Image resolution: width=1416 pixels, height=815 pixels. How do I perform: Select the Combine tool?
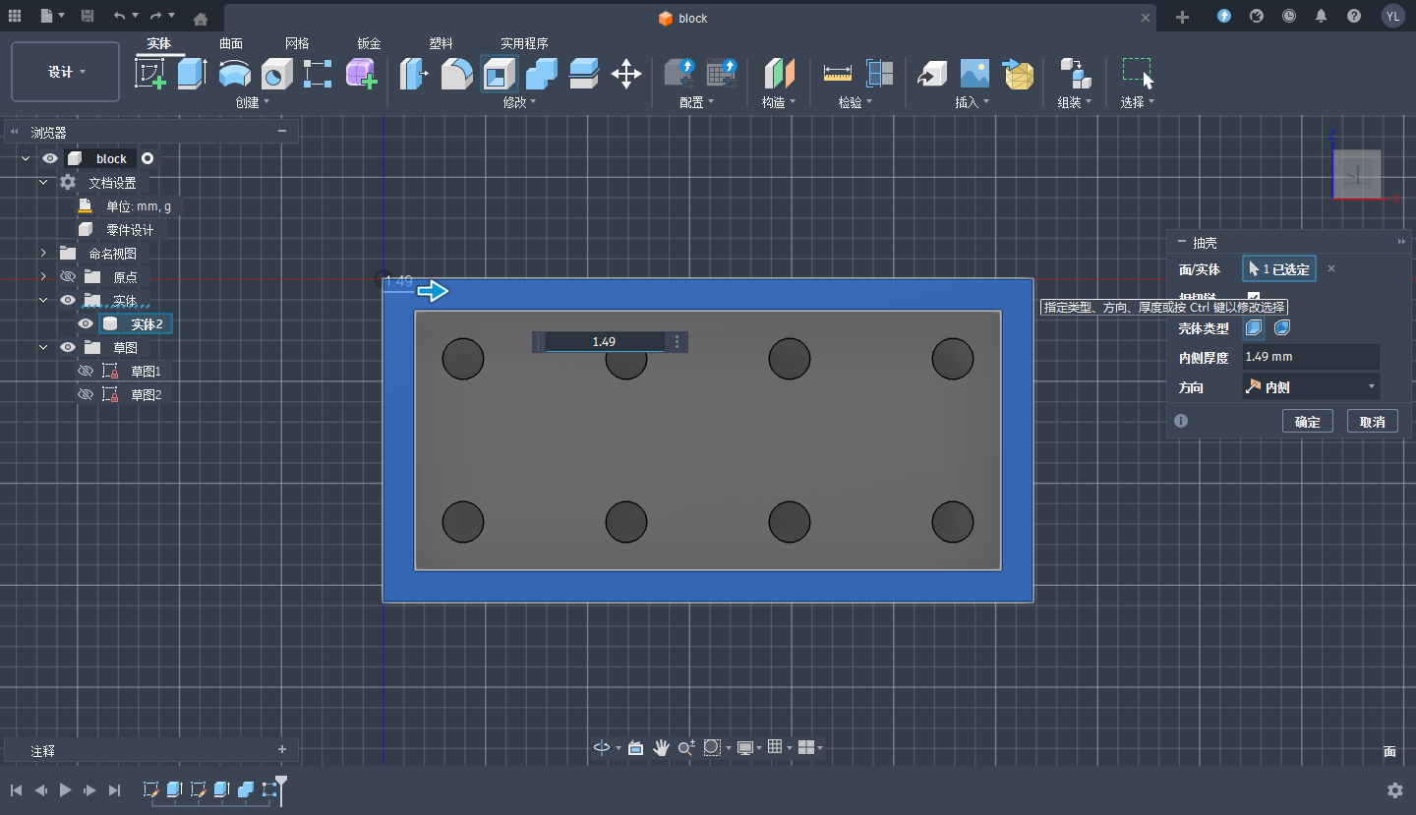(541, 74)
